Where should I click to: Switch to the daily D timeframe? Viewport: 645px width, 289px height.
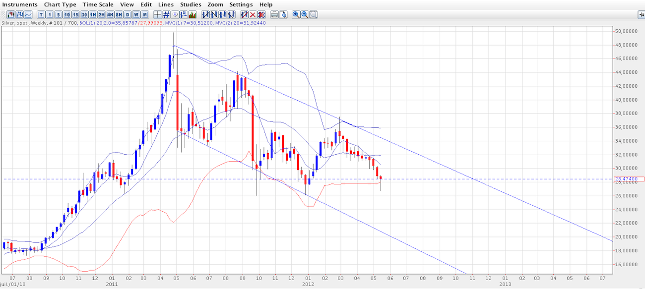click(128, 15)
